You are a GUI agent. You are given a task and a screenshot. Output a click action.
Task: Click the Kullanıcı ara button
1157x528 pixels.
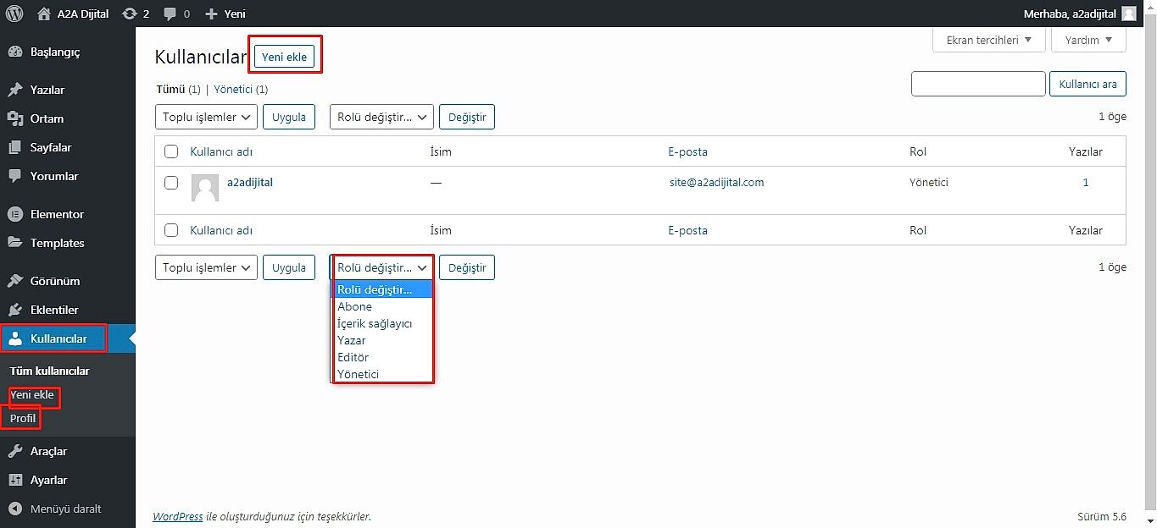1087,84
